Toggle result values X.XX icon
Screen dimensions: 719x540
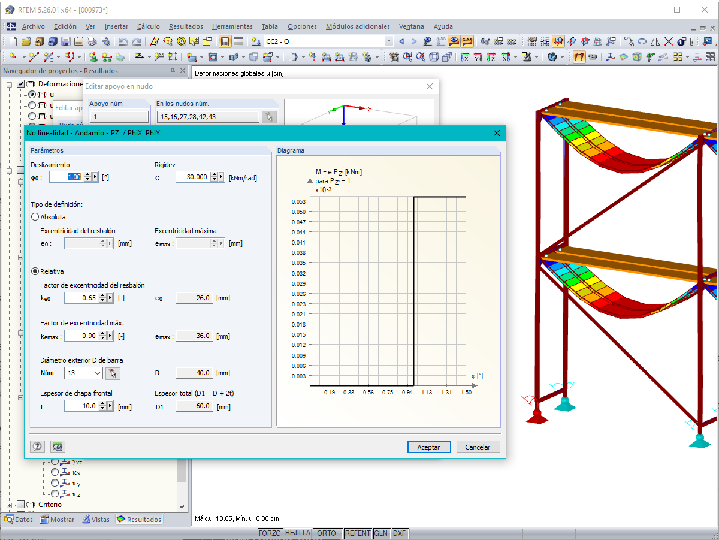click(467, 41)
